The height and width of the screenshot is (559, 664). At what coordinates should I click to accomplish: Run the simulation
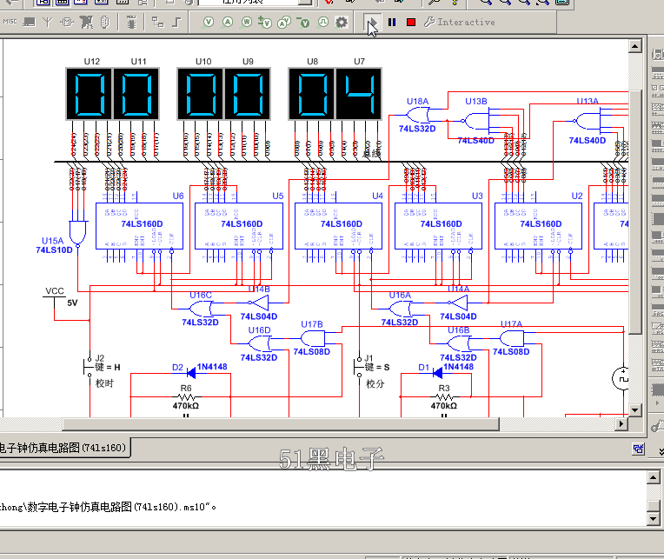[x=372, y=22]
